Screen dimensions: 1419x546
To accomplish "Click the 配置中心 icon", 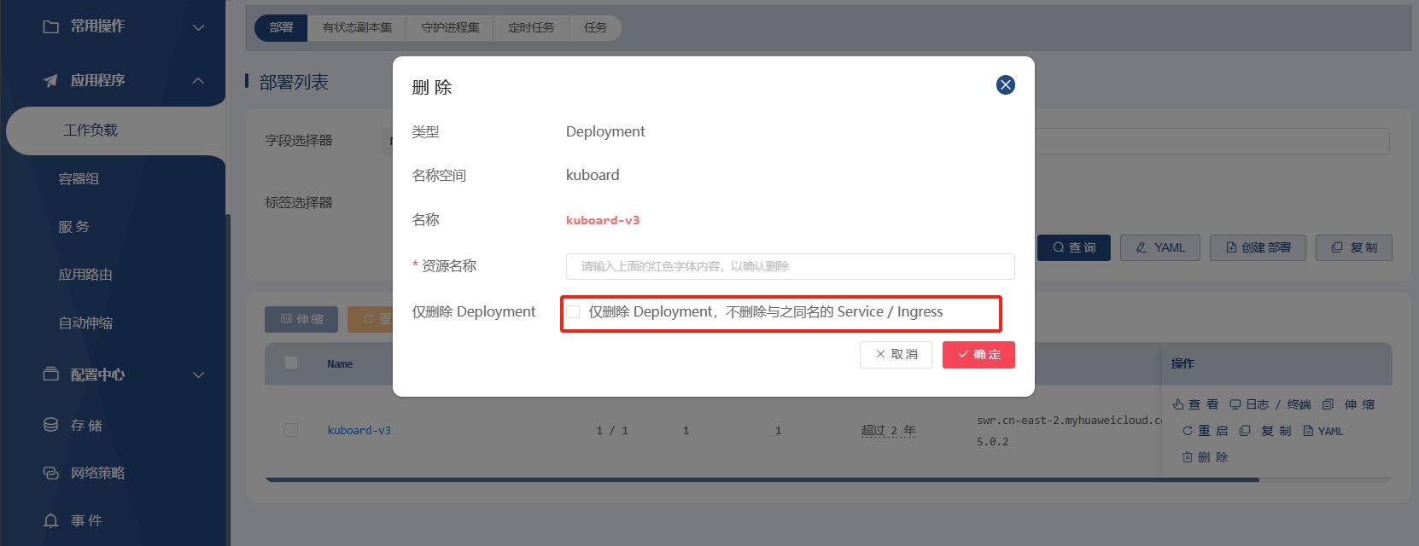I will tap(51, 374).
